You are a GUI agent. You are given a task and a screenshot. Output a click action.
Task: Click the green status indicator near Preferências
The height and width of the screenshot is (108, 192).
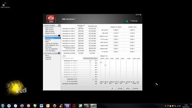tap(127, 21)
